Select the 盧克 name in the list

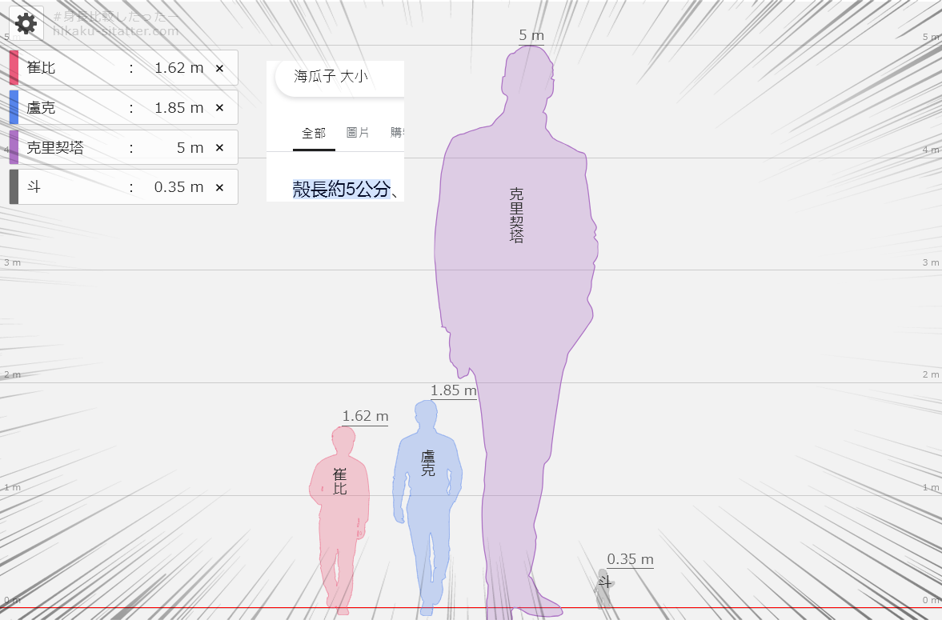pos(41,107)
